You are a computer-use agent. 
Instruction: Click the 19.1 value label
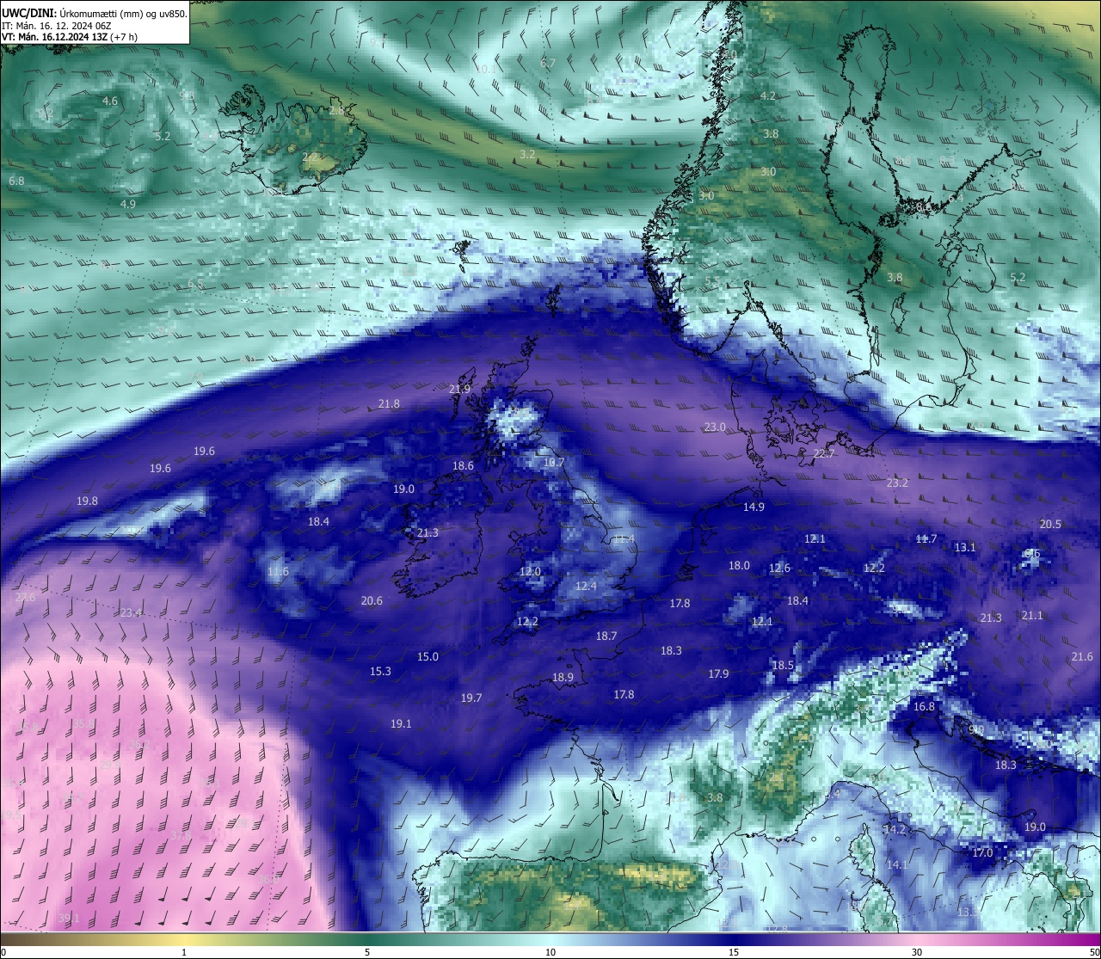(x=401, y=723)
